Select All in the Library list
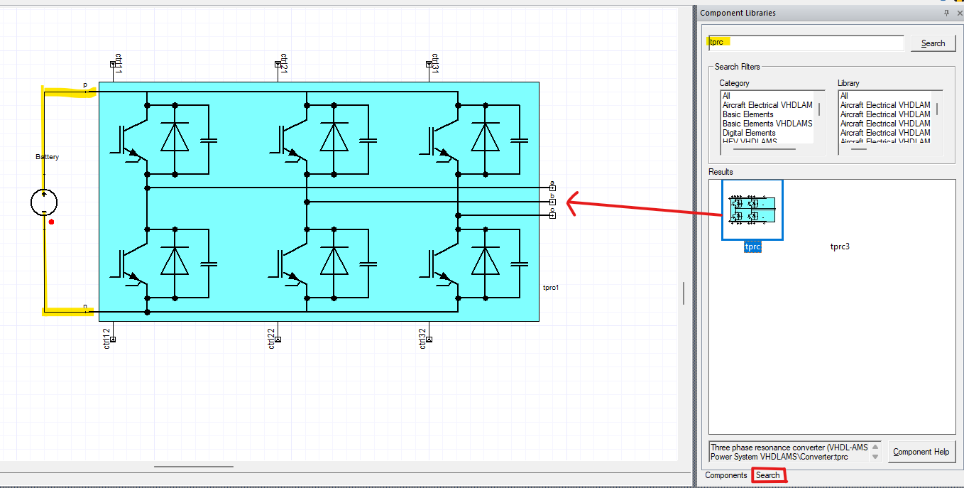Viewport: 964px width, 488px height. 843,95
